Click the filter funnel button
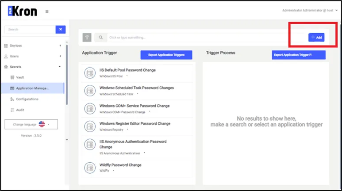The image size is (342, 191). [87, 37]
